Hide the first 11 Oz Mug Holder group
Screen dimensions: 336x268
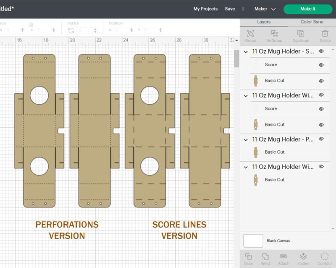pyautogui.click(x=321, y=51)
